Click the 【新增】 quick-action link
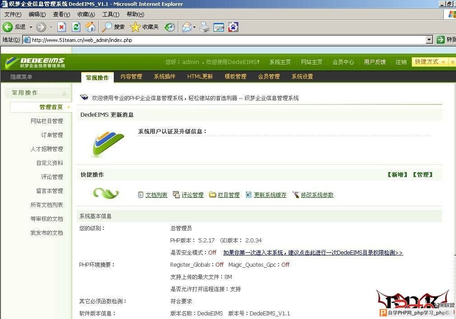Viewport: 456px width, 319px height. 398,174
